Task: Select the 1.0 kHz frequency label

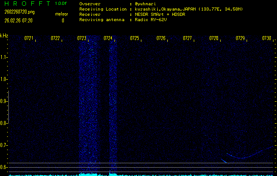Action: tap(4, 79)
